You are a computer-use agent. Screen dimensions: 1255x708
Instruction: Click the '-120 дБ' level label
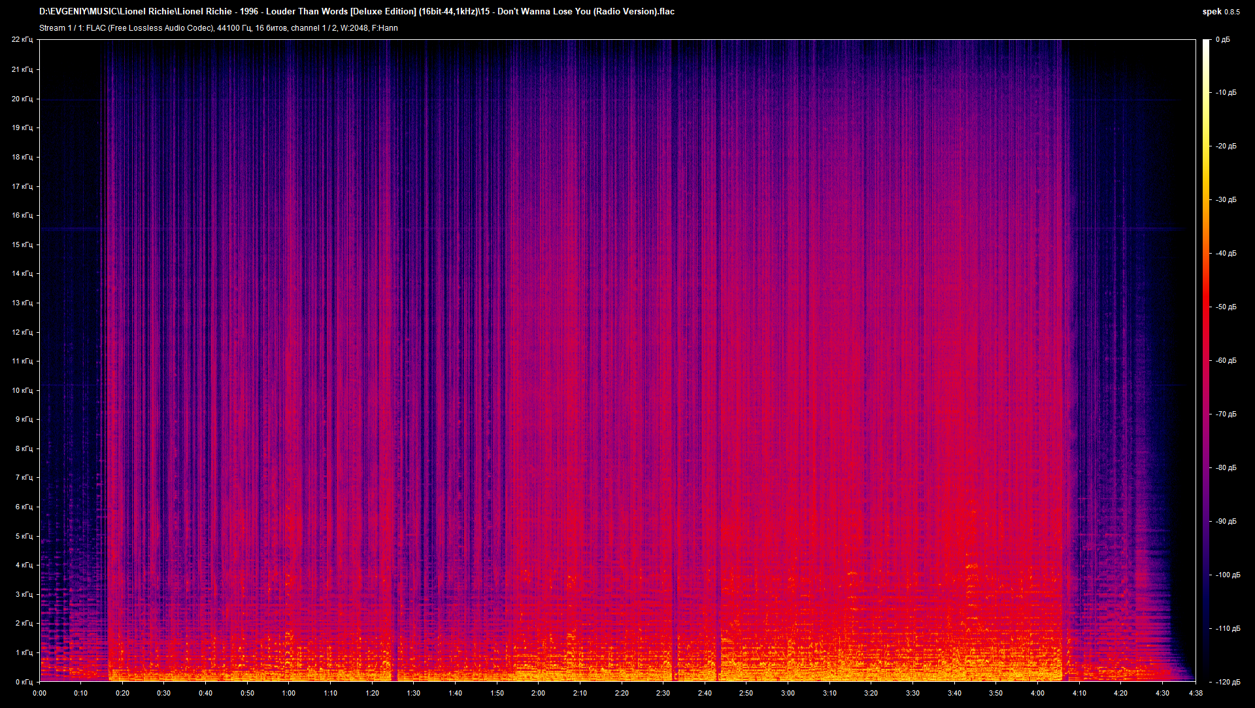[1228, 682]
